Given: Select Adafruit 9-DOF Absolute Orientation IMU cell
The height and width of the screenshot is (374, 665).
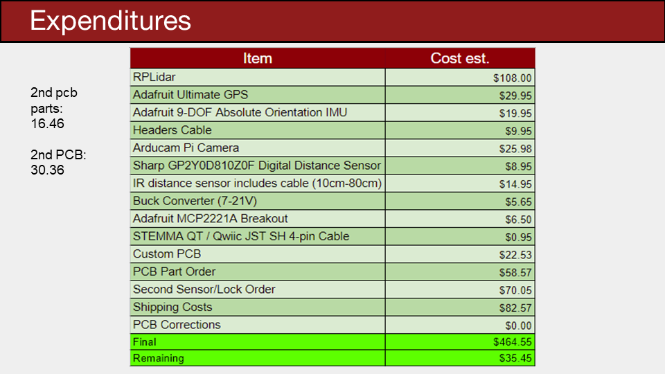Looking at the screenshot, I should (x=258, y=113).
